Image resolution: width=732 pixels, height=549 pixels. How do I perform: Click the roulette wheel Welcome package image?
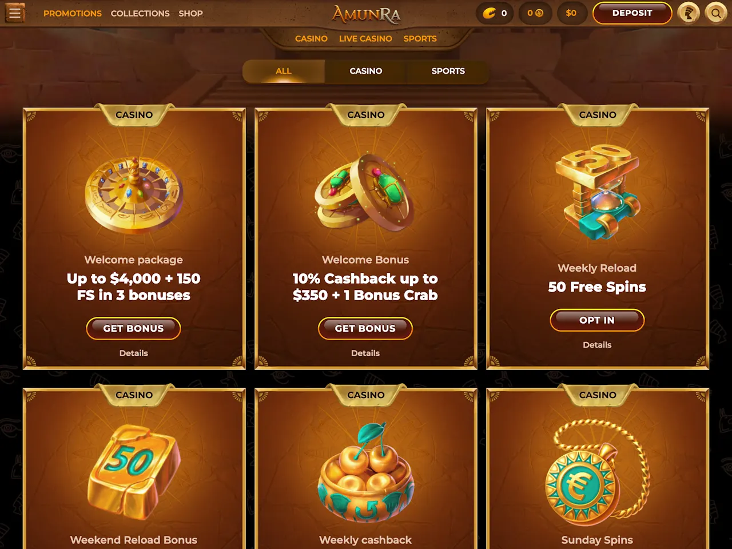tap(134, 194)
